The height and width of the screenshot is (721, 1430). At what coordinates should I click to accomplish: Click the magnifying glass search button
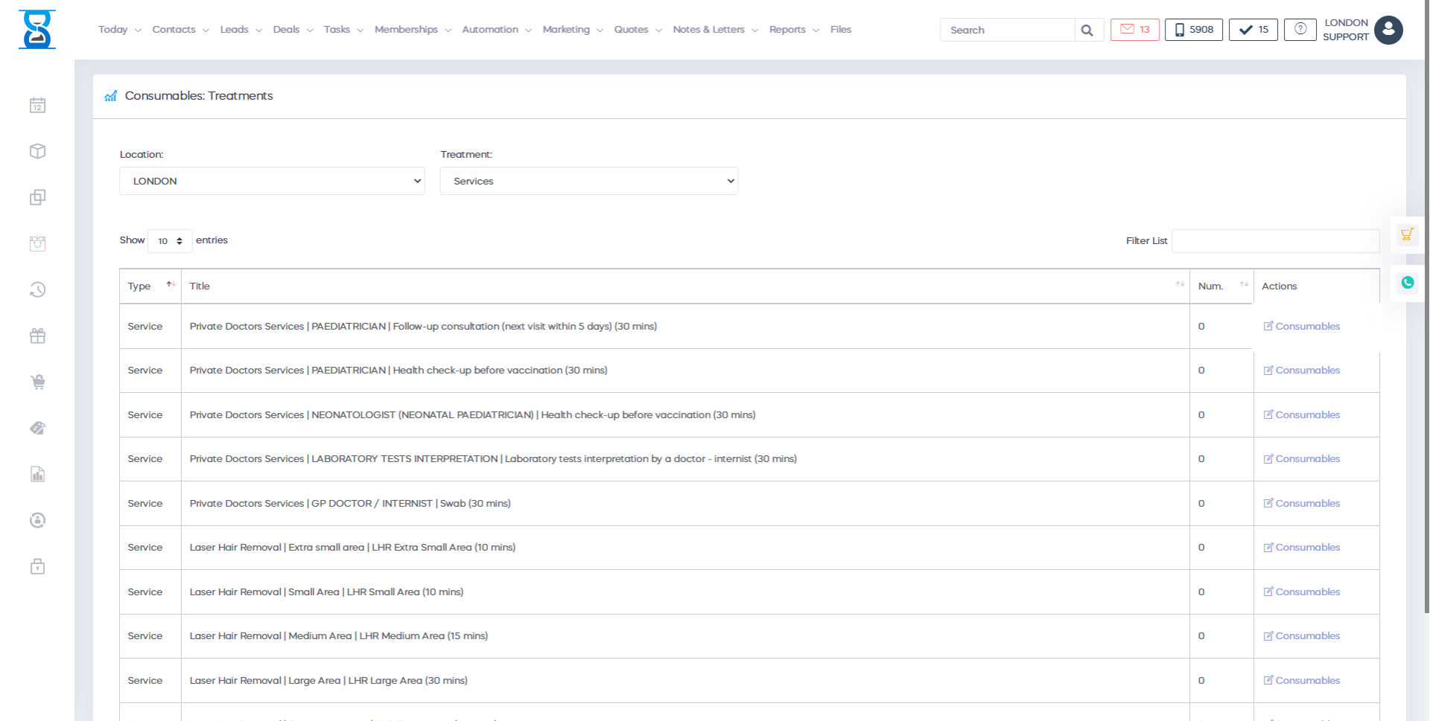[1087, 31]
